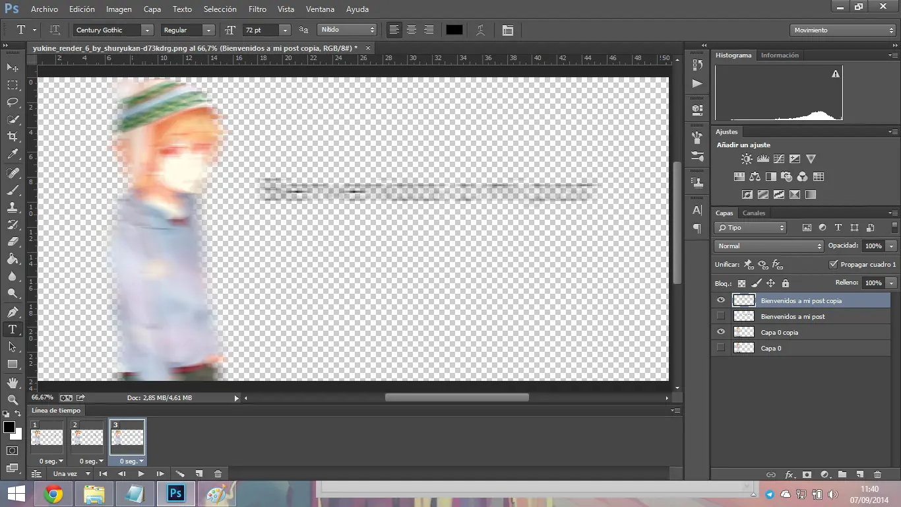The width and height of the screenshot is (901, 507).
Task: Open the Normal blend mode dropdown
Action: pyautogui.click(x=768, y=246)
